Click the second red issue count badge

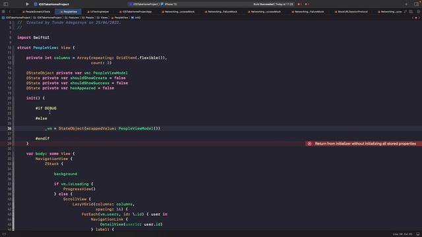307,4
